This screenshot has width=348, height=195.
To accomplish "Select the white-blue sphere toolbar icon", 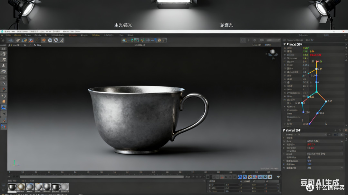I will pyautogui.click(x=50, y=40).
